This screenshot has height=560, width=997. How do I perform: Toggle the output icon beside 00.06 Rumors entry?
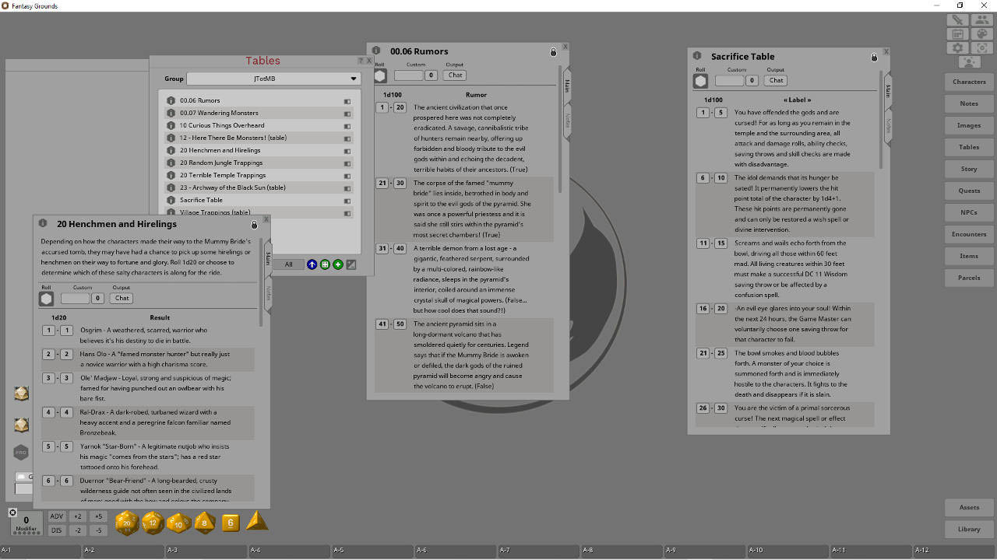[347, 100]
